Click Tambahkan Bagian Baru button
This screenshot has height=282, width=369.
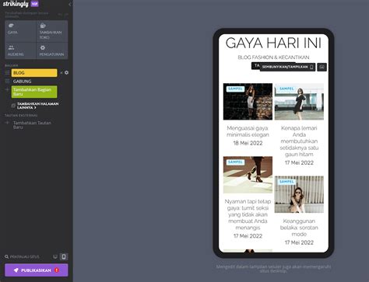coord(34,92)
